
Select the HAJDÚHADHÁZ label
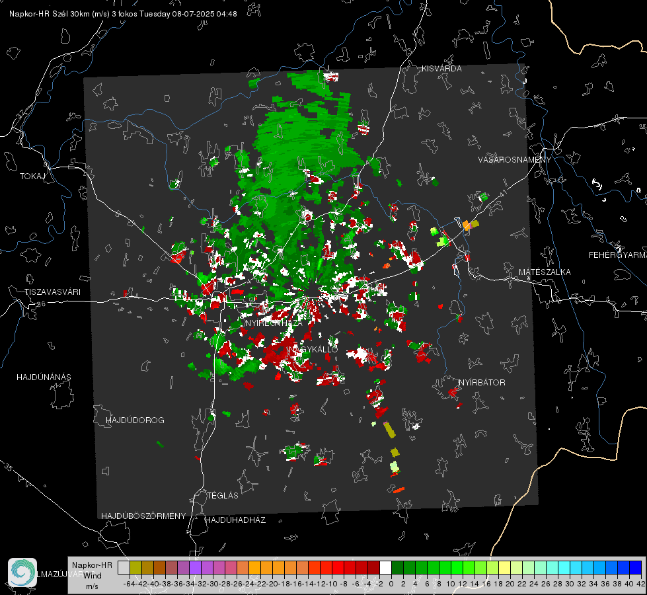pos(235,520)
